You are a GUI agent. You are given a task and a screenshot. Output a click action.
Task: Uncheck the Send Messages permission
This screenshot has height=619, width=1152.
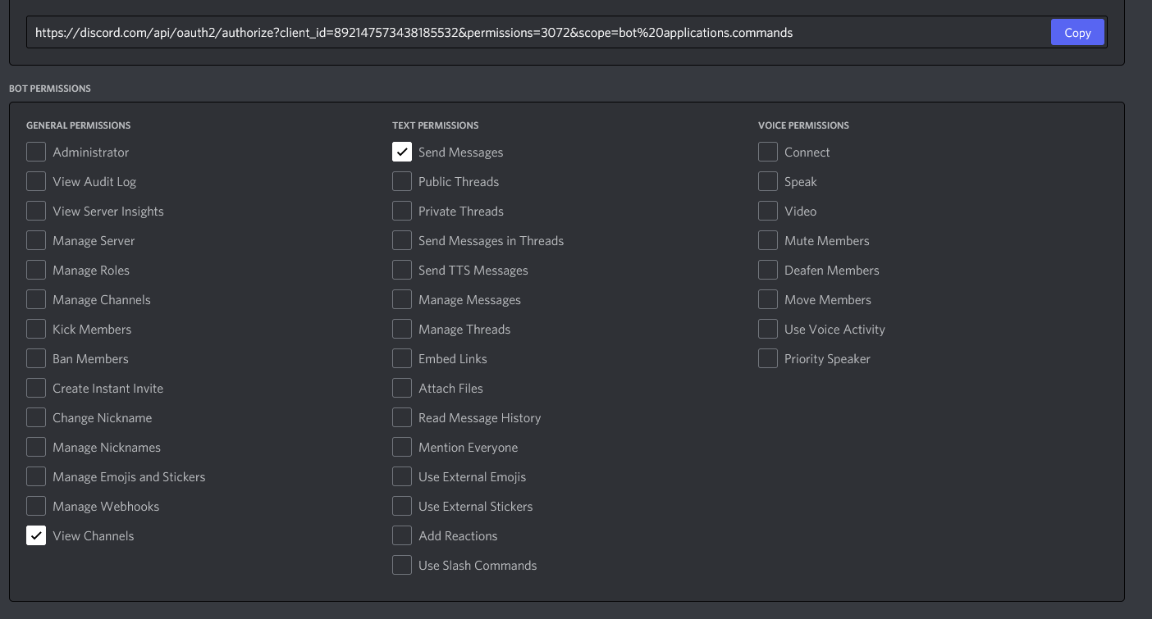402,152
